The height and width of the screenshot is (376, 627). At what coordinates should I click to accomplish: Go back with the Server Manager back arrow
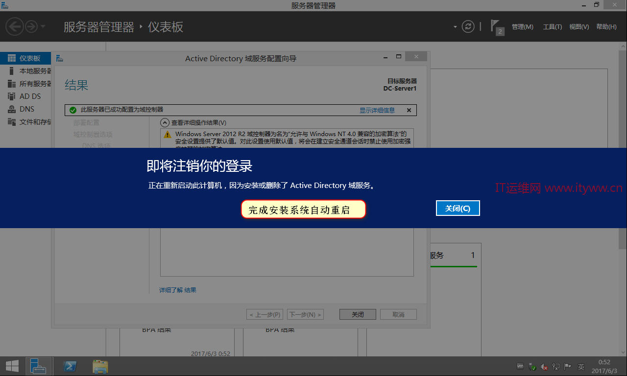(x=15, y=26)
